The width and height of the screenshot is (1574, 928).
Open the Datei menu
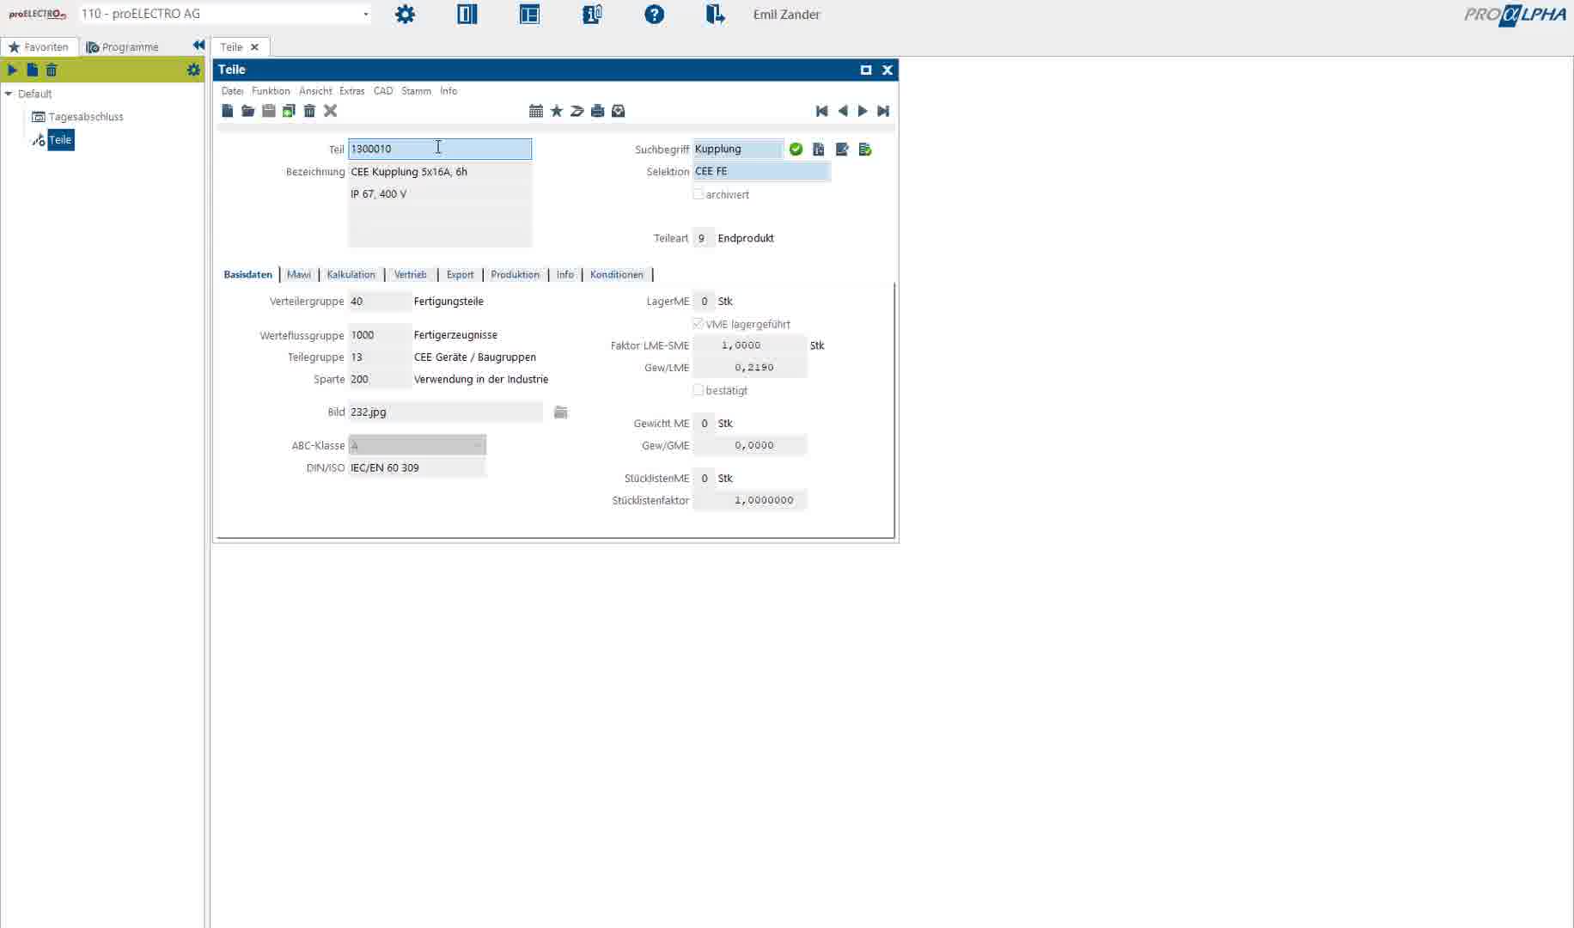[232, 91]
